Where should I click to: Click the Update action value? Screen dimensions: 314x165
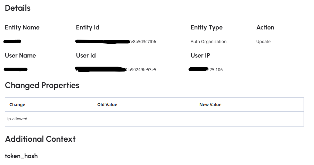263,42
